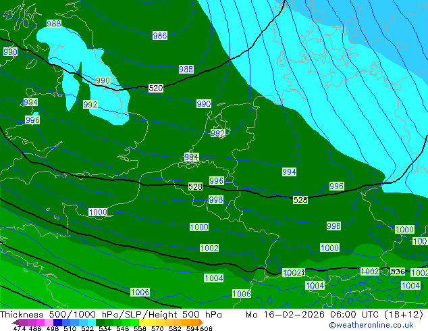Viewport: 428px width, 331px height.
Task: Click the 520 height contour label
Action: (156, 88)
